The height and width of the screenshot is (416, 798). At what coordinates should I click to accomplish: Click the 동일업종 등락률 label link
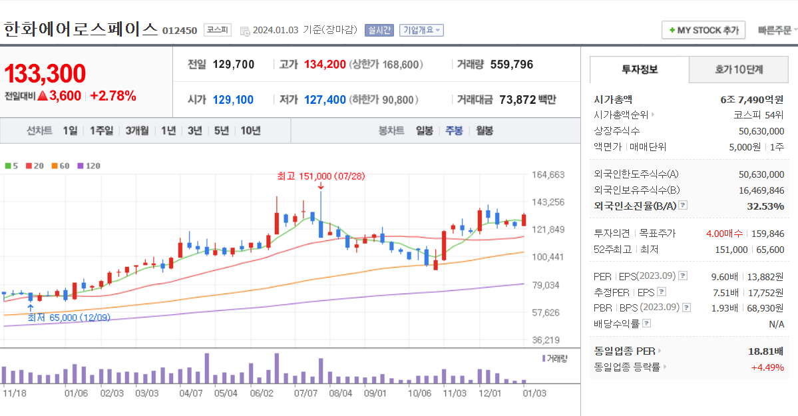627,367
